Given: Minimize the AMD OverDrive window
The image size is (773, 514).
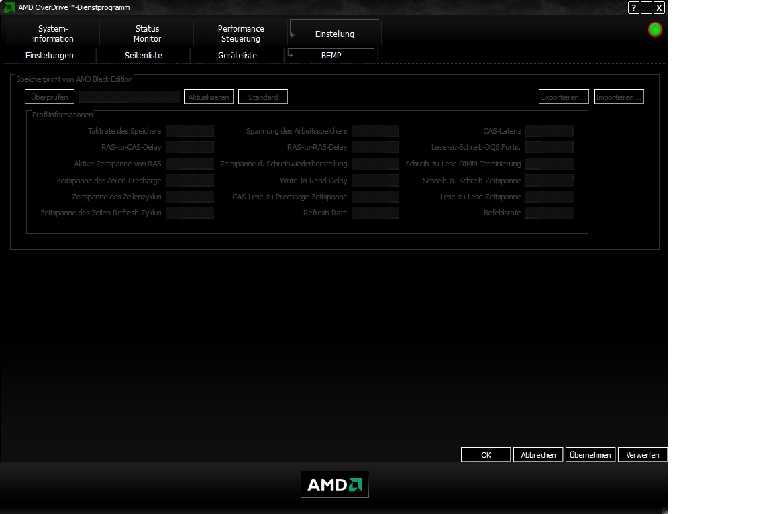Looking at the screenshot, I should click(x=646, y=7).
